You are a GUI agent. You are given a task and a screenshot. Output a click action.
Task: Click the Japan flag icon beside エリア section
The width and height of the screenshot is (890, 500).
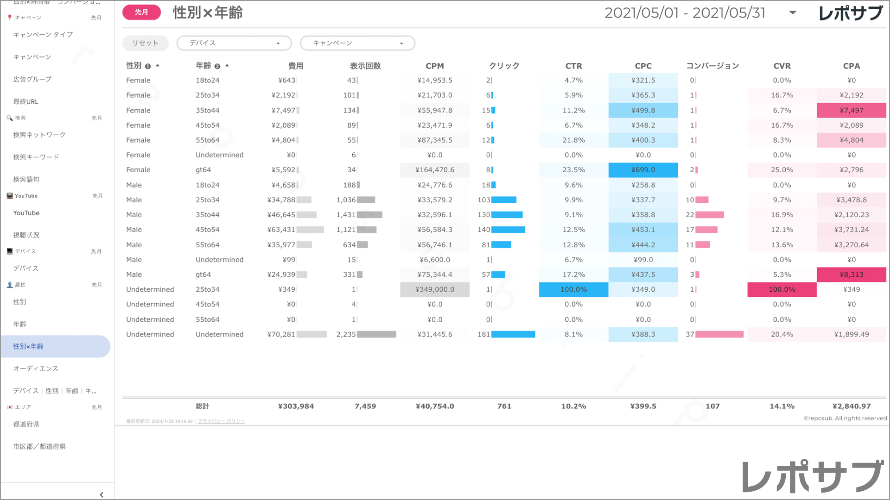click(10, 407)
